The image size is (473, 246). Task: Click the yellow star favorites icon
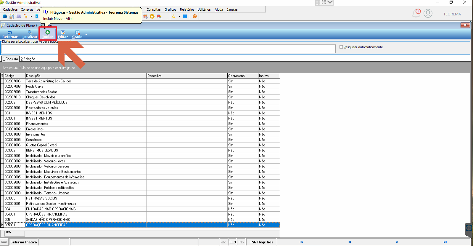(174, 16)
